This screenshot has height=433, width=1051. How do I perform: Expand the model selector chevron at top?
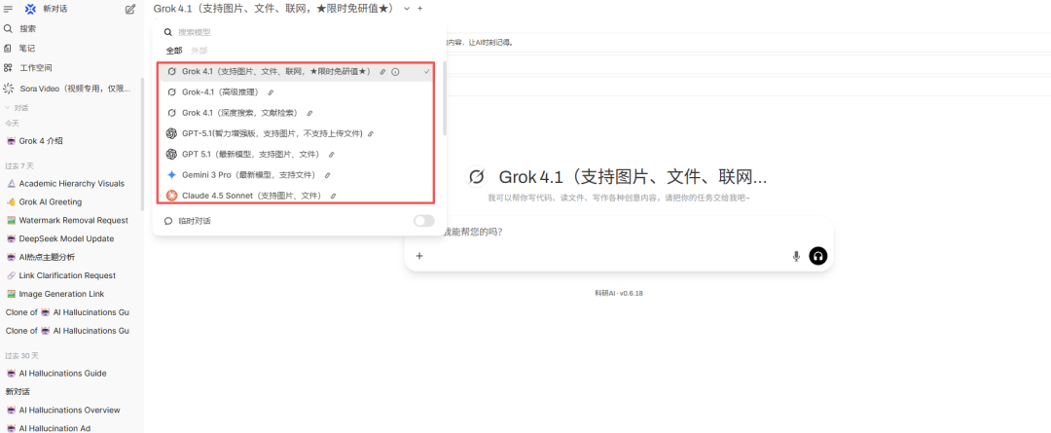point(407,9)
